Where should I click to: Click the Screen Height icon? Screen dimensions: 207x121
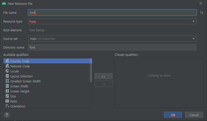[x=7, y=91]
